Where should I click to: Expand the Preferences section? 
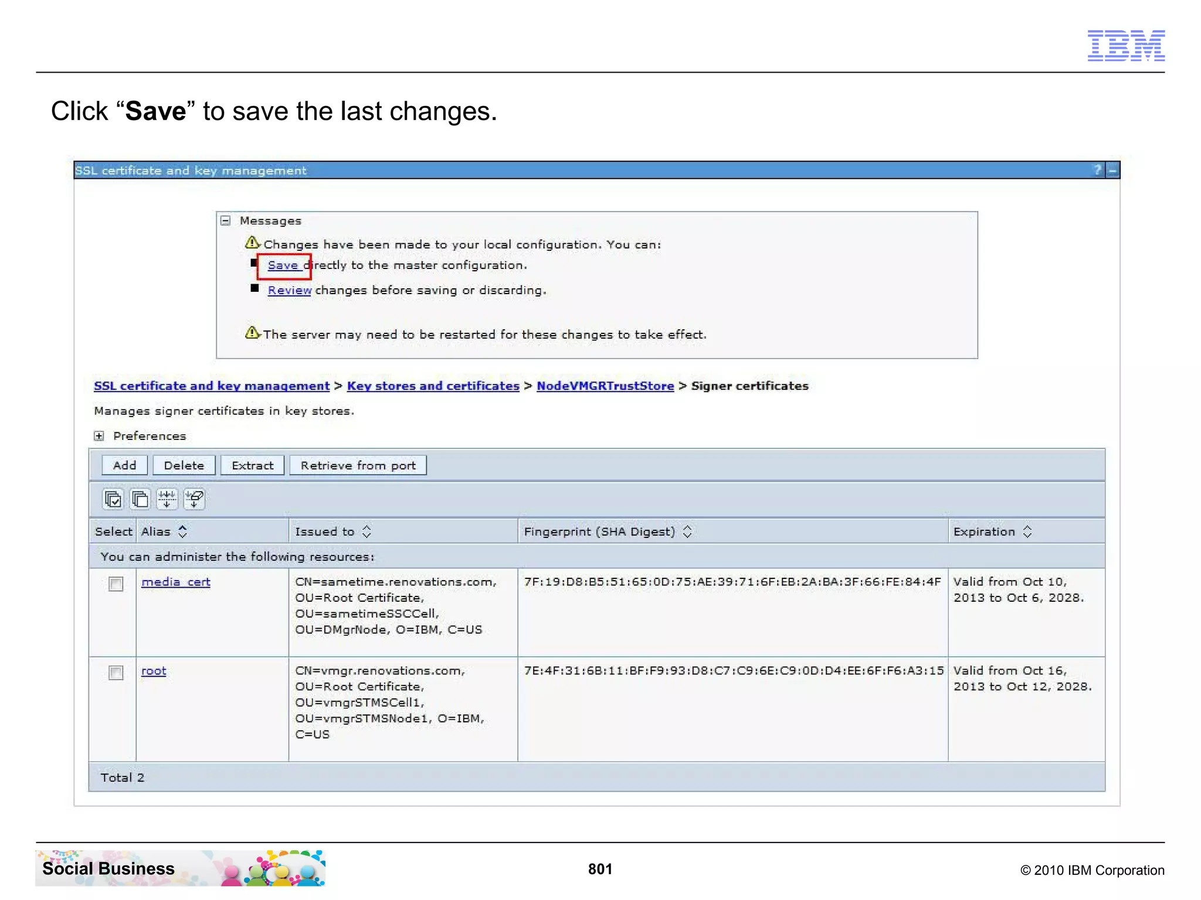[99, 436]
